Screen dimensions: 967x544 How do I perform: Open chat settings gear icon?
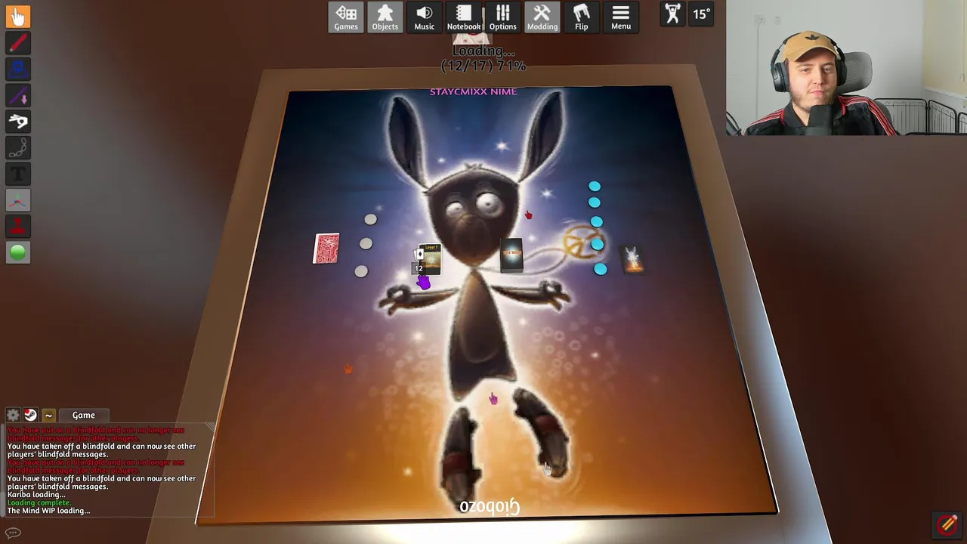[x=13, y=415]
